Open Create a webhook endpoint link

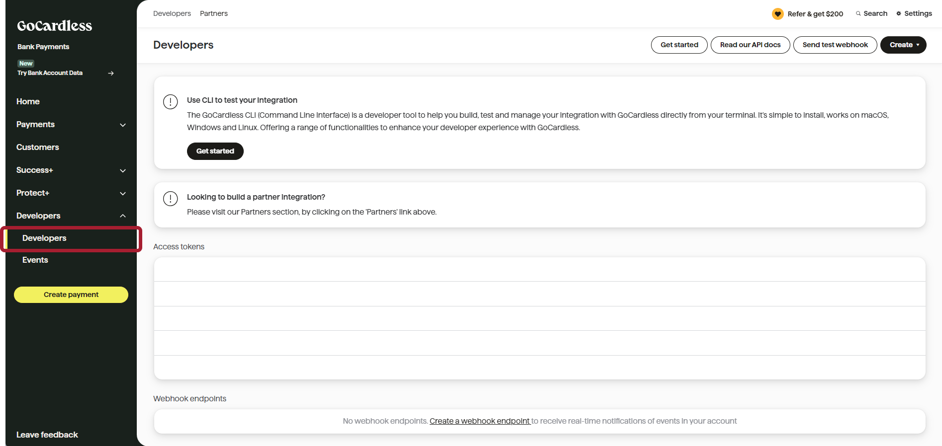pyautogui.click(x=479, y=421)
